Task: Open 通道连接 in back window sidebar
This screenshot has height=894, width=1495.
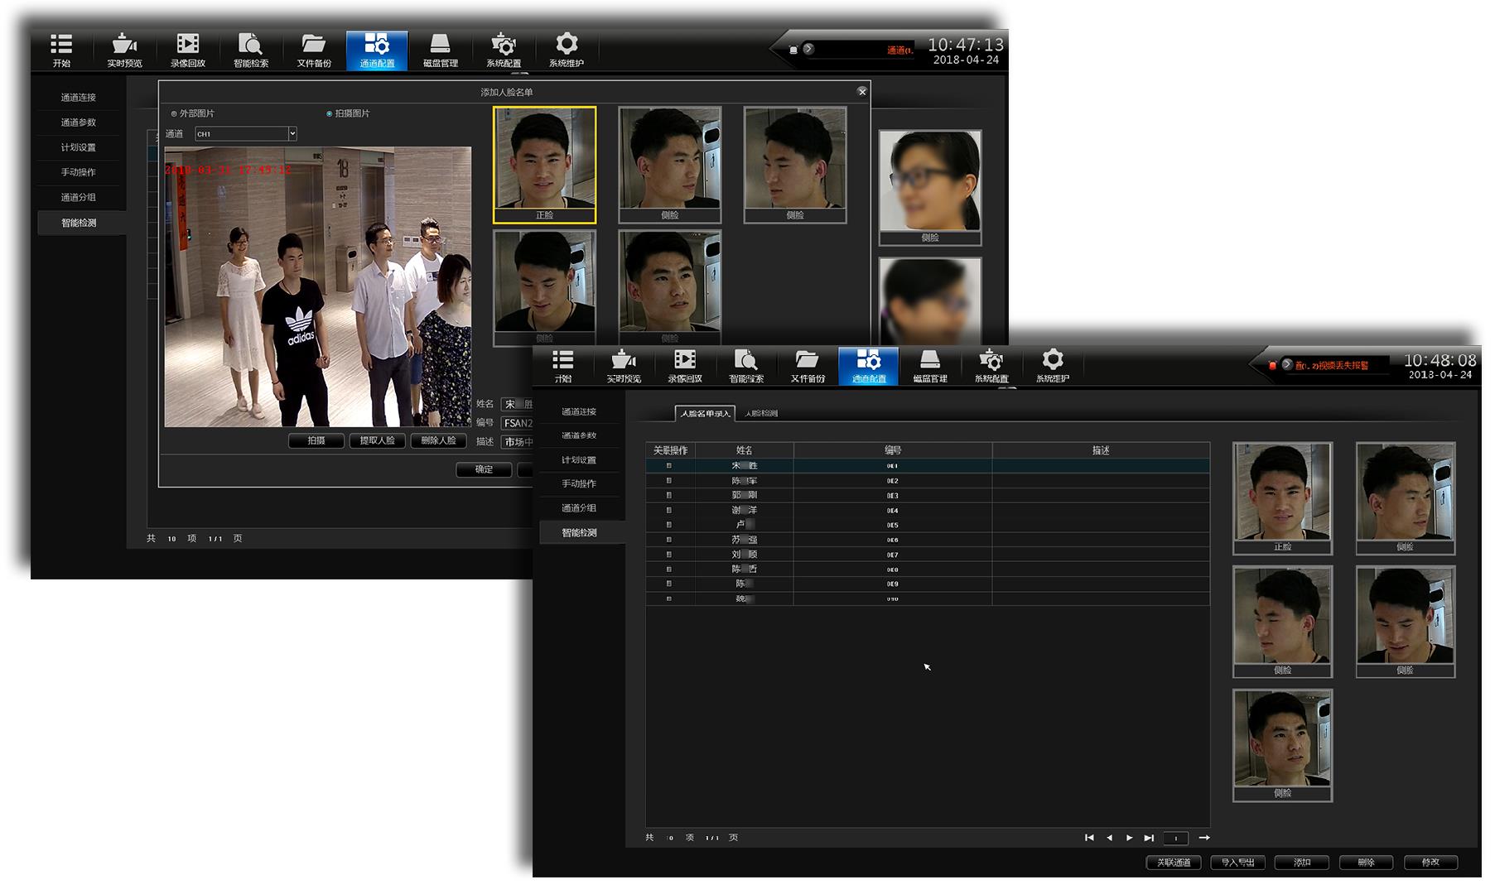Action: (x=79, y=98)
